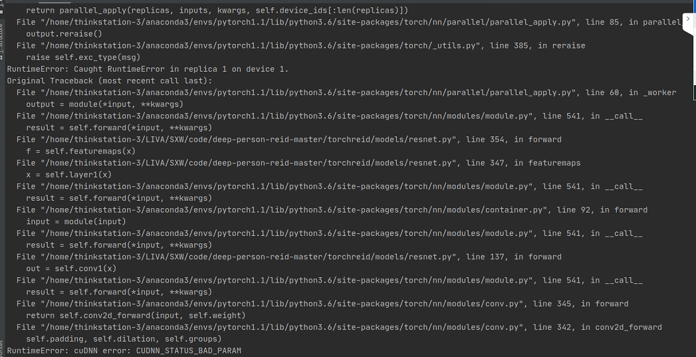
Task: Open resnet.py line 347 featuremaps link
Action: pyautogui.click(x=249, y=164)
